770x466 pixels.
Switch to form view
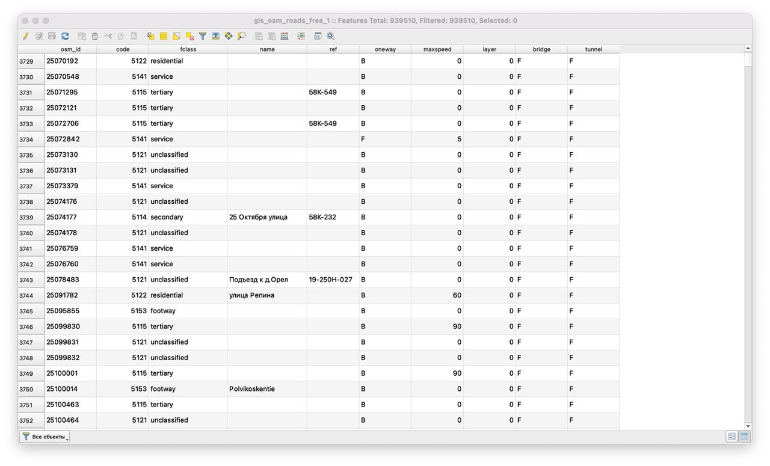coord(731,437)
